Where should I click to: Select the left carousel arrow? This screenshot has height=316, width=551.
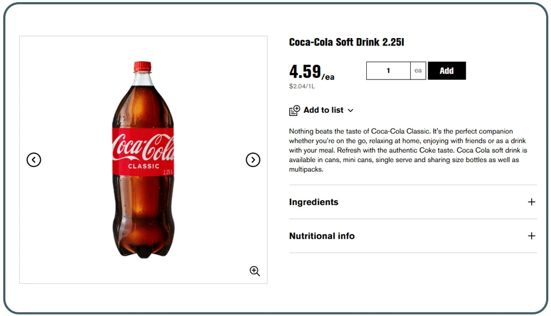pos(34,159)
